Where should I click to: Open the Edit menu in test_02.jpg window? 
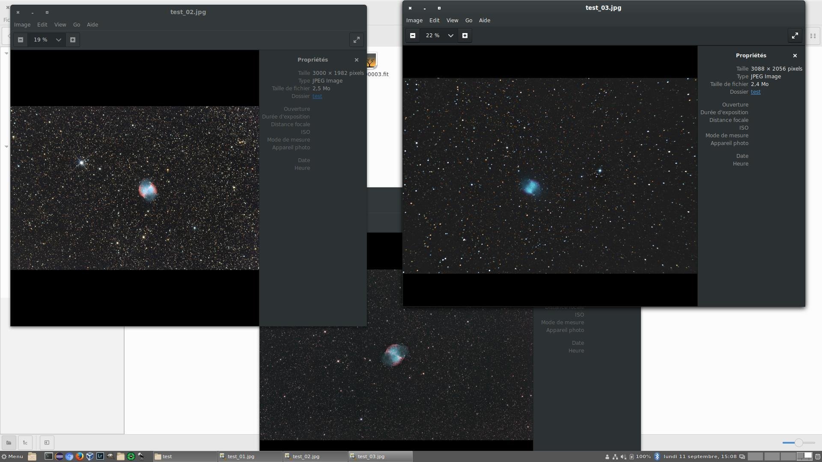tap(42, 25)
